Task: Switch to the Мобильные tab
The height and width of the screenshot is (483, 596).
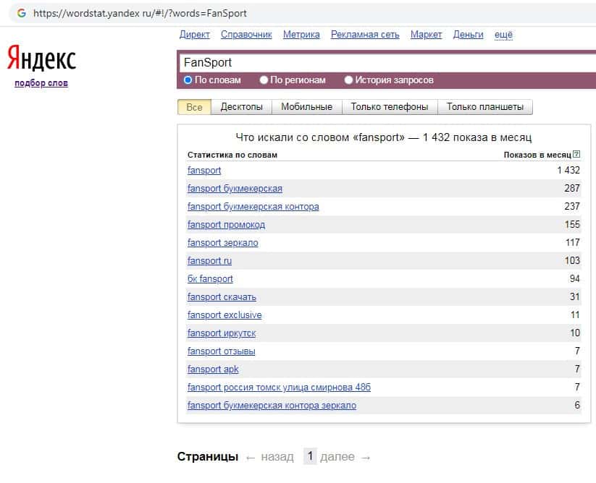Action: coord(306,107)
